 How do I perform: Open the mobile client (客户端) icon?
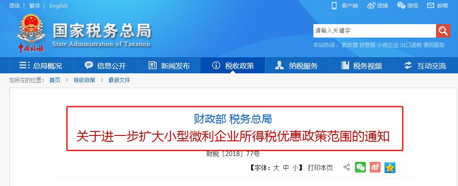(x=334, y=5)
